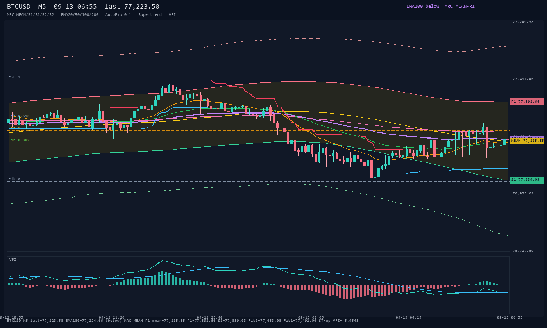Click the 76,975.61 price axis label
Screen dimensions: 547x328
click(x=523, y=193)
